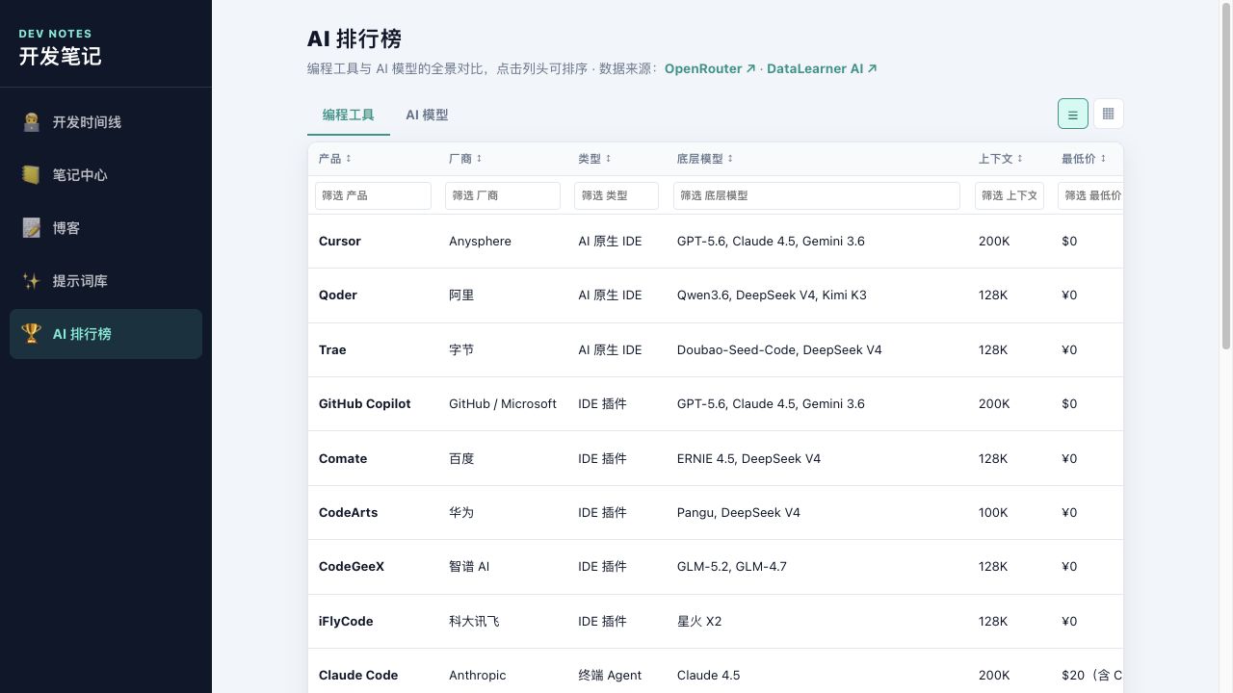Click the Cursor product name
This screenshot has width=1233, height=693.
pyautogui.click(x=340, y=241)
